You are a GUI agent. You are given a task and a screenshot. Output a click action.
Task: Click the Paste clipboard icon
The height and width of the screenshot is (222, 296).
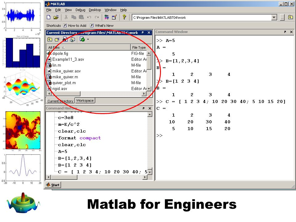[x=81, y=17]
